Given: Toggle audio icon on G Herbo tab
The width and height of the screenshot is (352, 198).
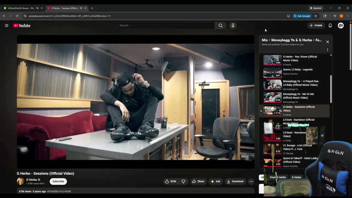Looking at the screenshot, I should point(81,8).
